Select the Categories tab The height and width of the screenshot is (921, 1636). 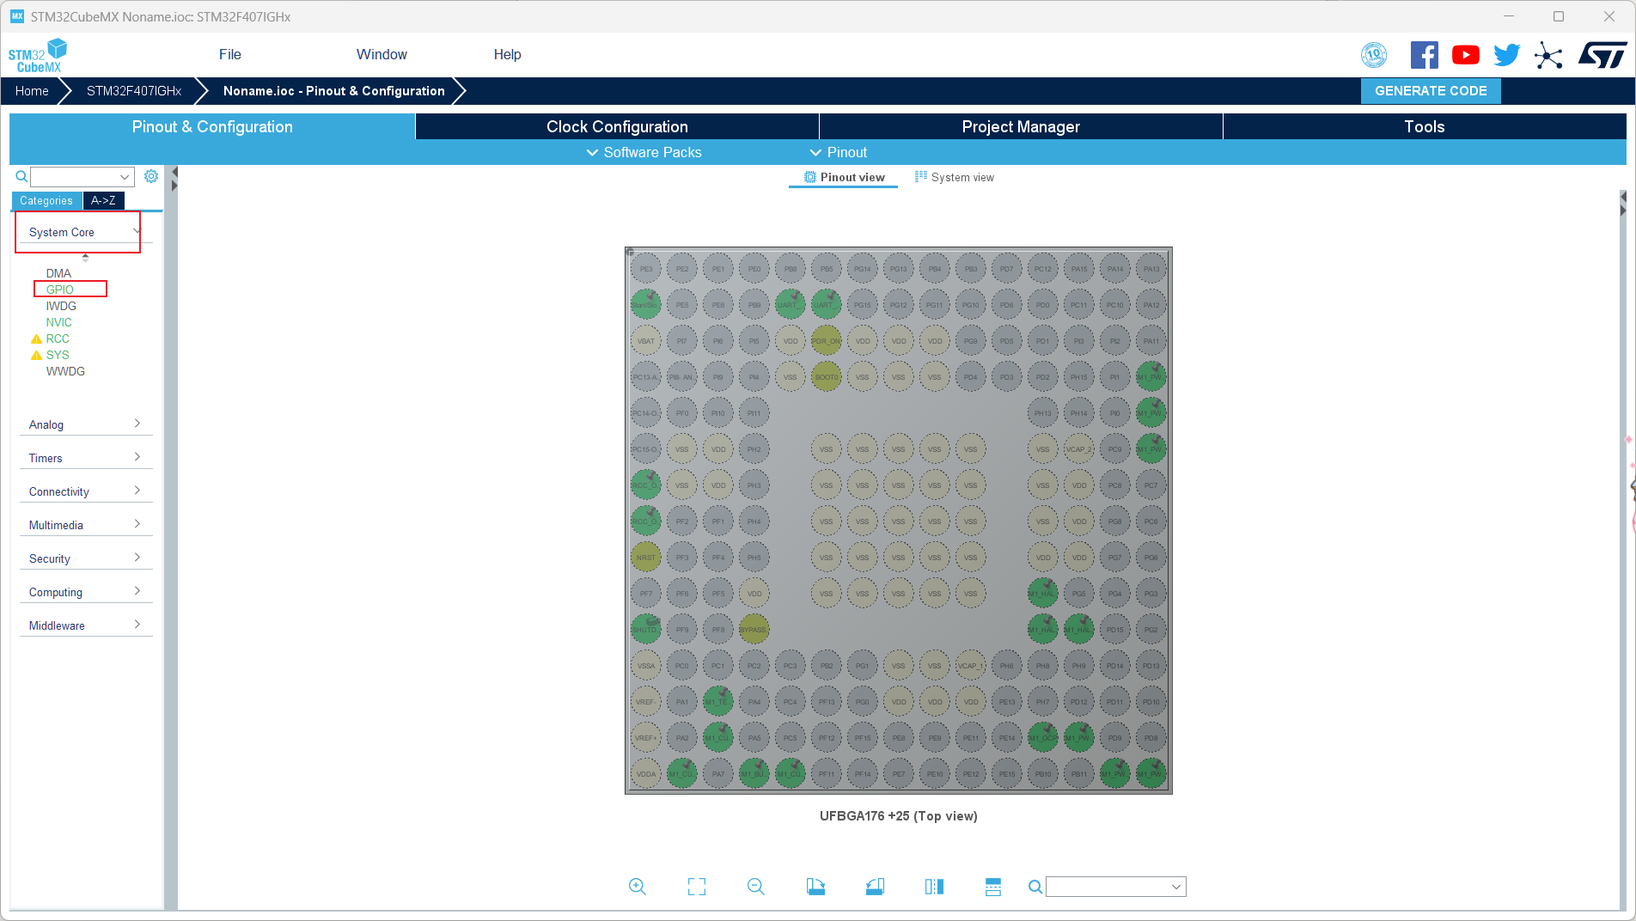[46, 200]
